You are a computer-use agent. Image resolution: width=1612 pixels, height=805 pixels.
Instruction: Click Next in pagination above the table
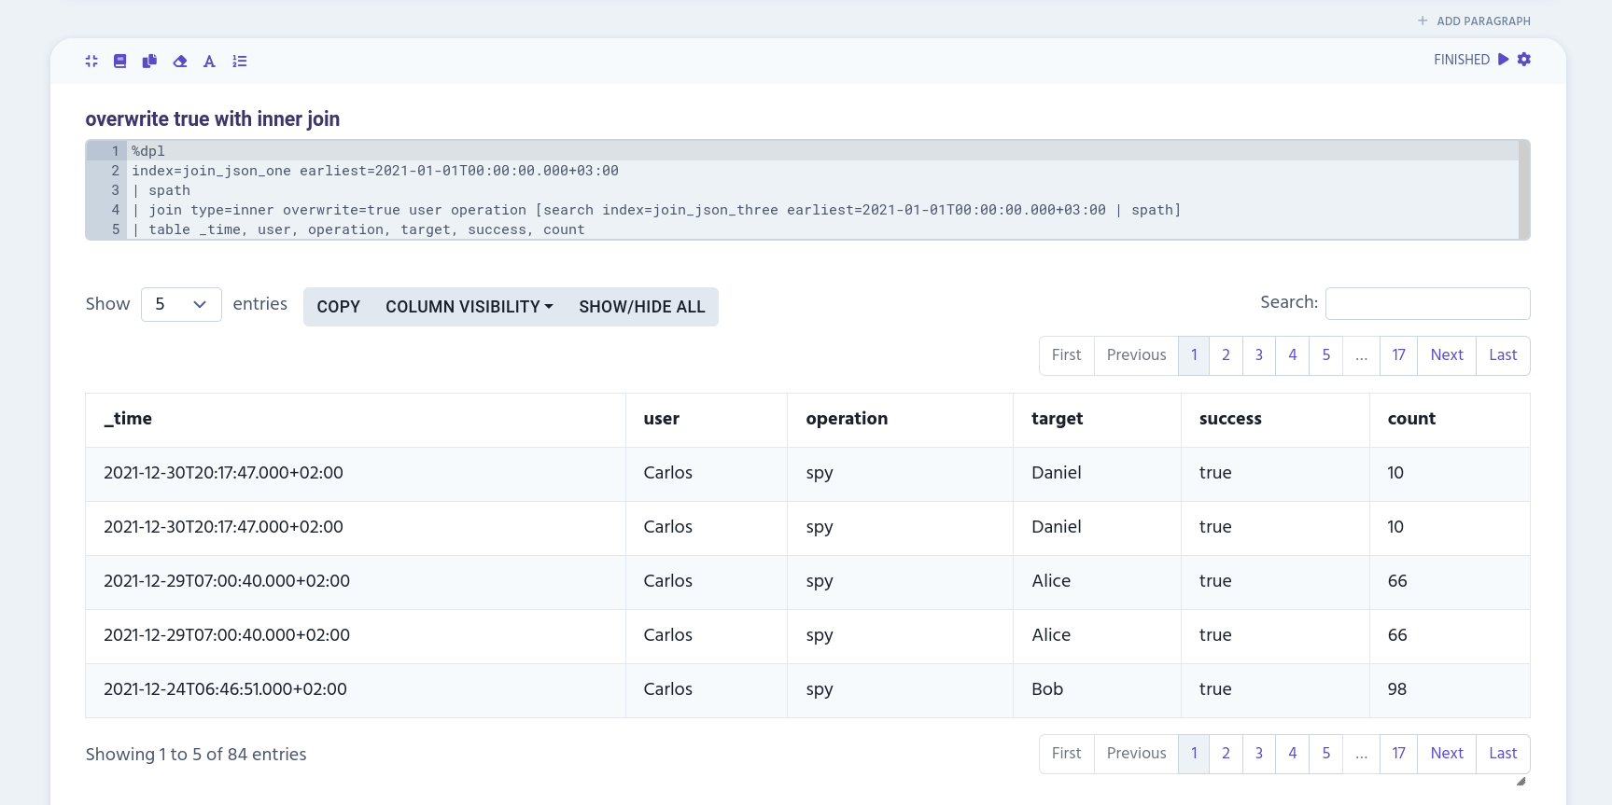1447,355
